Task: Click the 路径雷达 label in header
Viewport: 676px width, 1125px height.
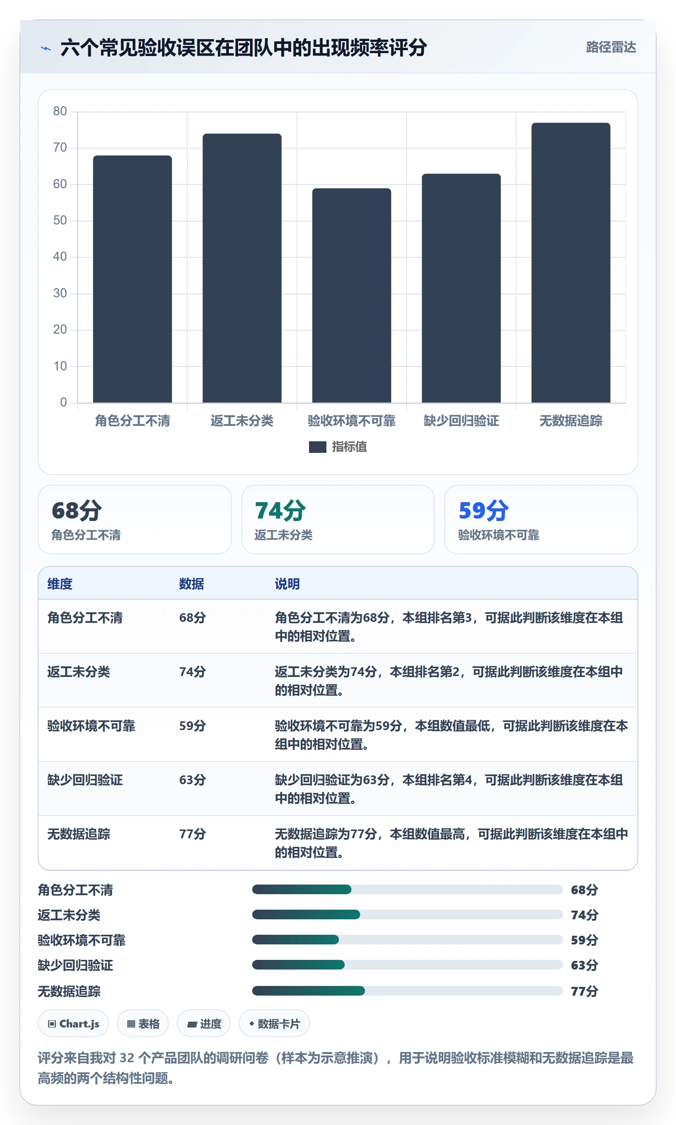Action: [611, 47]
